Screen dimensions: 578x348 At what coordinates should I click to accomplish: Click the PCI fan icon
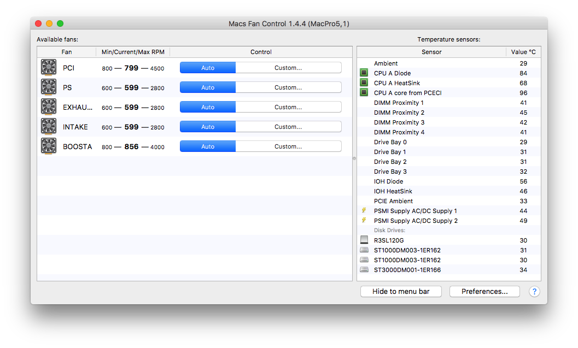[49, 67]
